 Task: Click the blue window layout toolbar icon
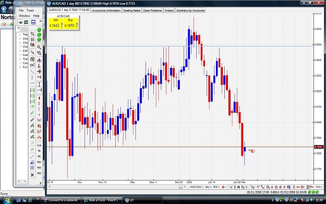coord(33,22)
